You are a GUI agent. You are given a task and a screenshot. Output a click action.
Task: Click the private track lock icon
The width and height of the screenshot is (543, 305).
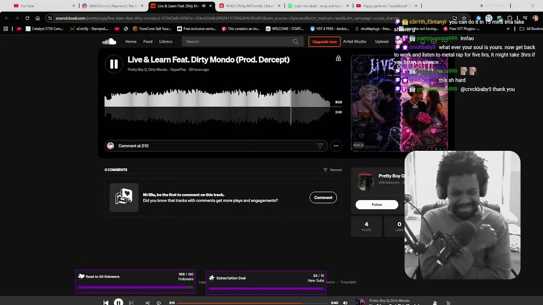coord(338,58)
